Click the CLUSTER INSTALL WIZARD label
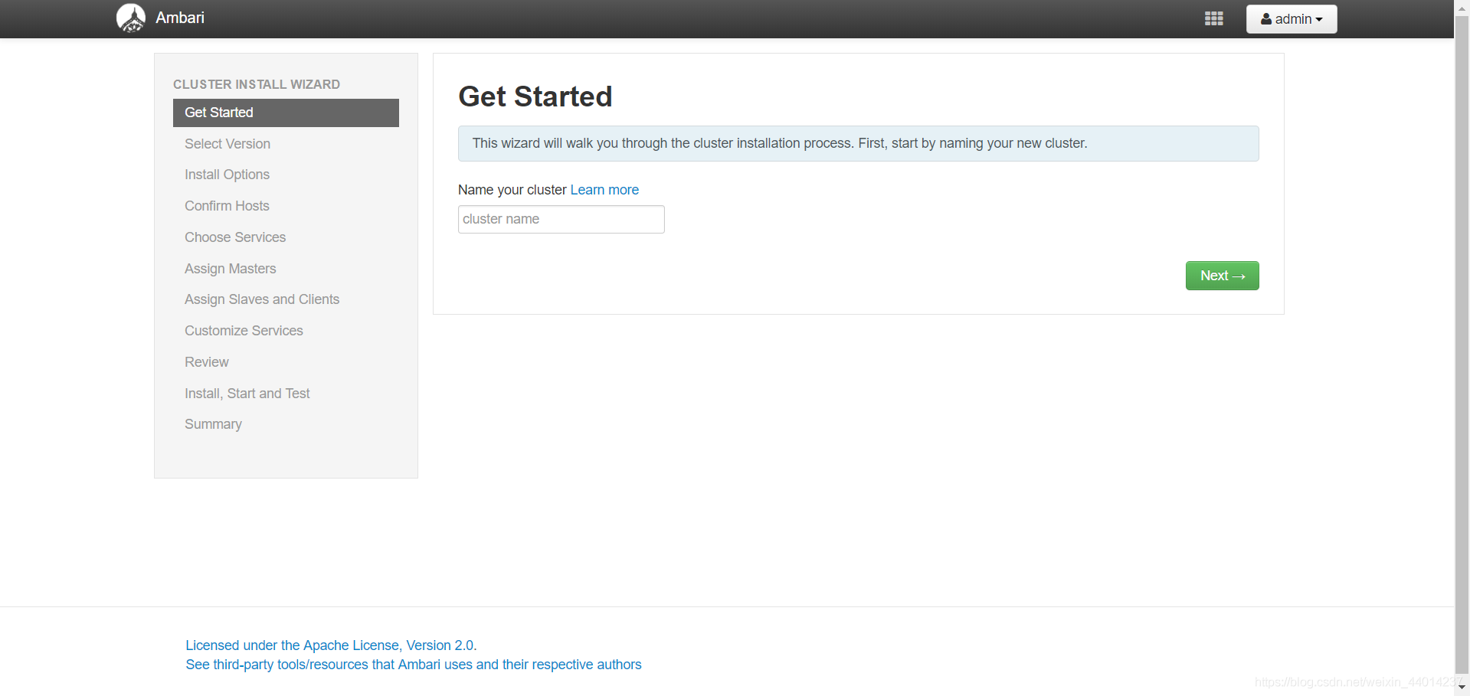 tap(257, 84)
